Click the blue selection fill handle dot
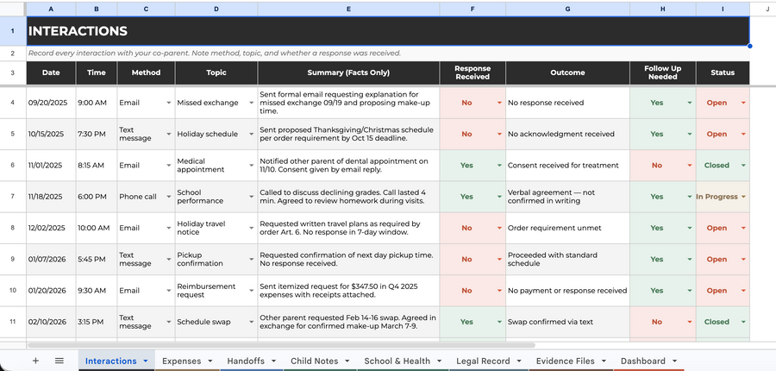Screen dimensions: 776x371 pos(750,46)
